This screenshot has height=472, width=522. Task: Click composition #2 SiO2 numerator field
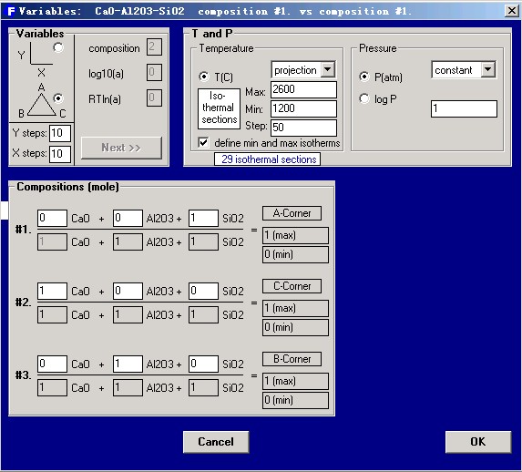[203, 292]
